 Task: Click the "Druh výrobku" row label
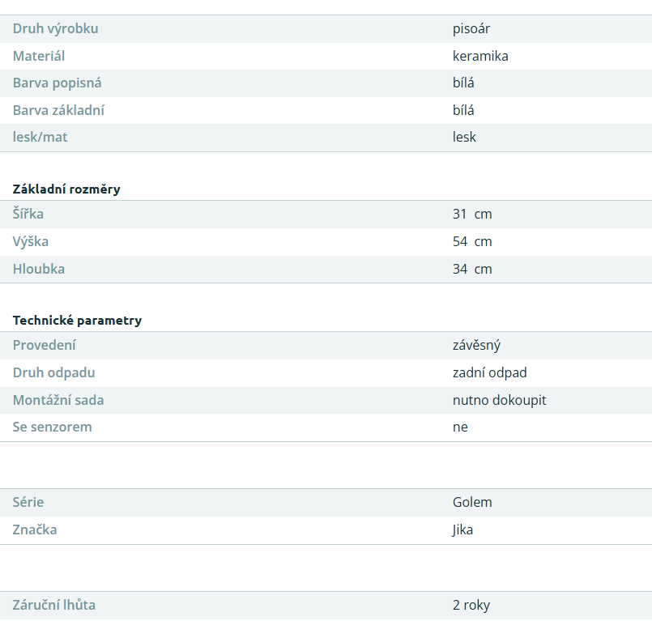[x=55, y=29]
